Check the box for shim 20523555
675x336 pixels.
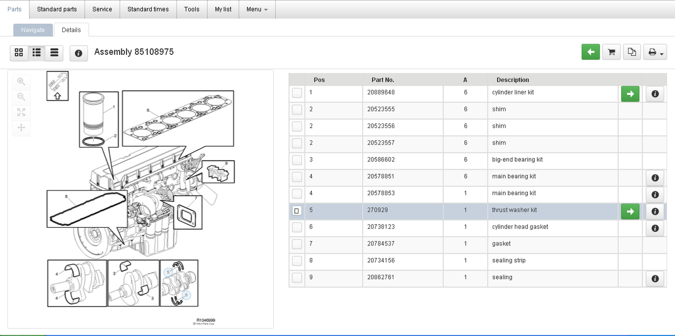click(297, 110)
